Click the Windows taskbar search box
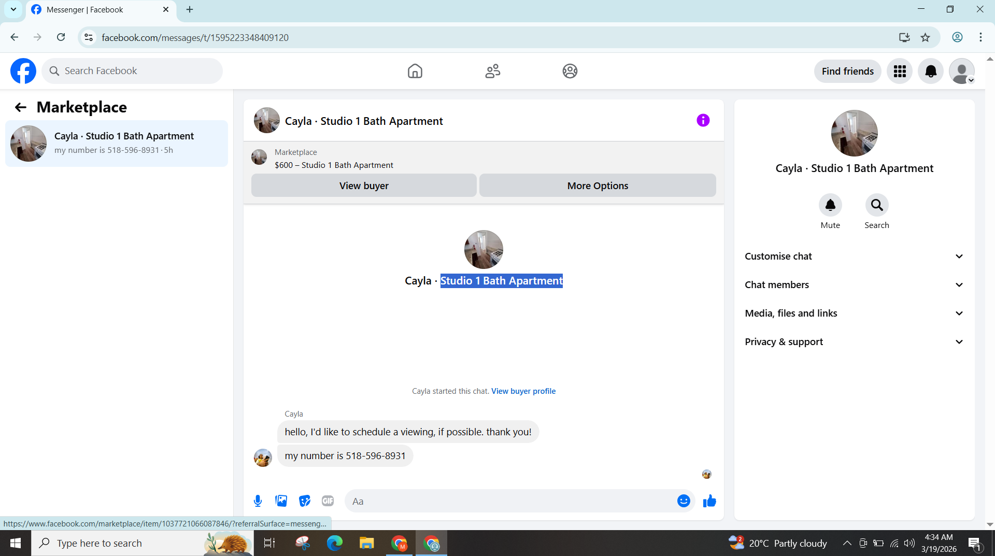Viewport: 995px width, 556px height. tap(143, 543)
